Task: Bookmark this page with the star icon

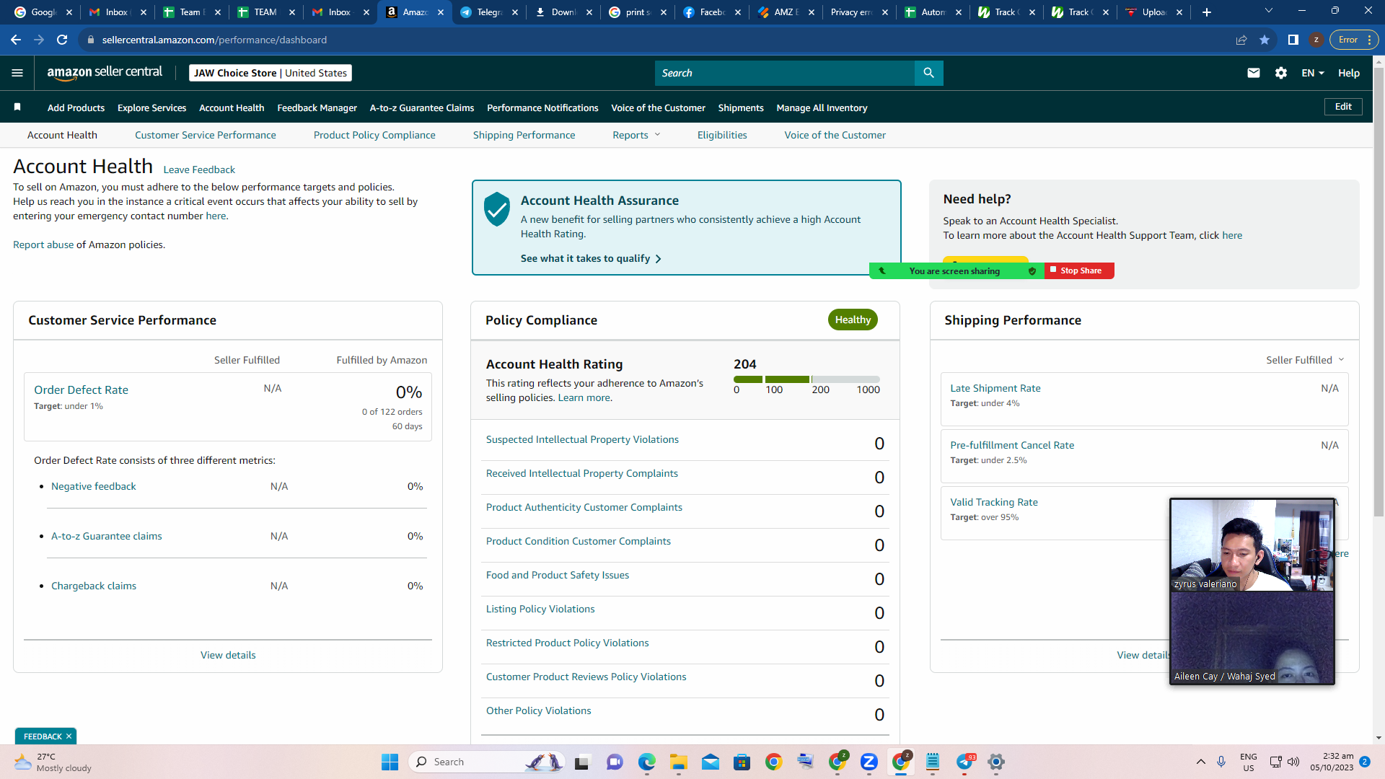Action: click(1265, 40)
